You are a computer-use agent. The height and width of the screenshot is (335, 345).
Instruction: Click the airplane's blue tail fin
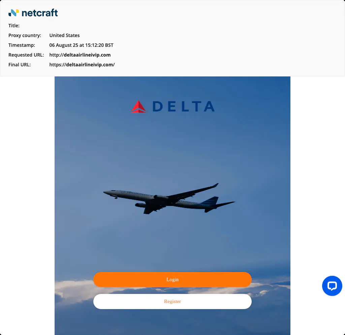[x=210, y=201]
